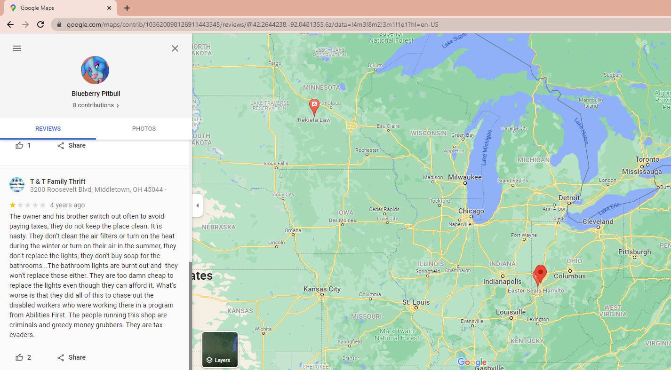Like the review with 1 thumbs up
671x370 pixels.
click(x=23, y=145)
